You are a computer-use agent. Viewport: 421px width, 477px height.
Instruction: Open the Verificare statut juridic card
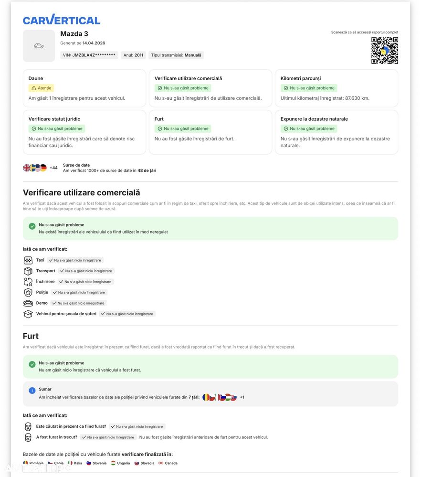coord(84,132)
